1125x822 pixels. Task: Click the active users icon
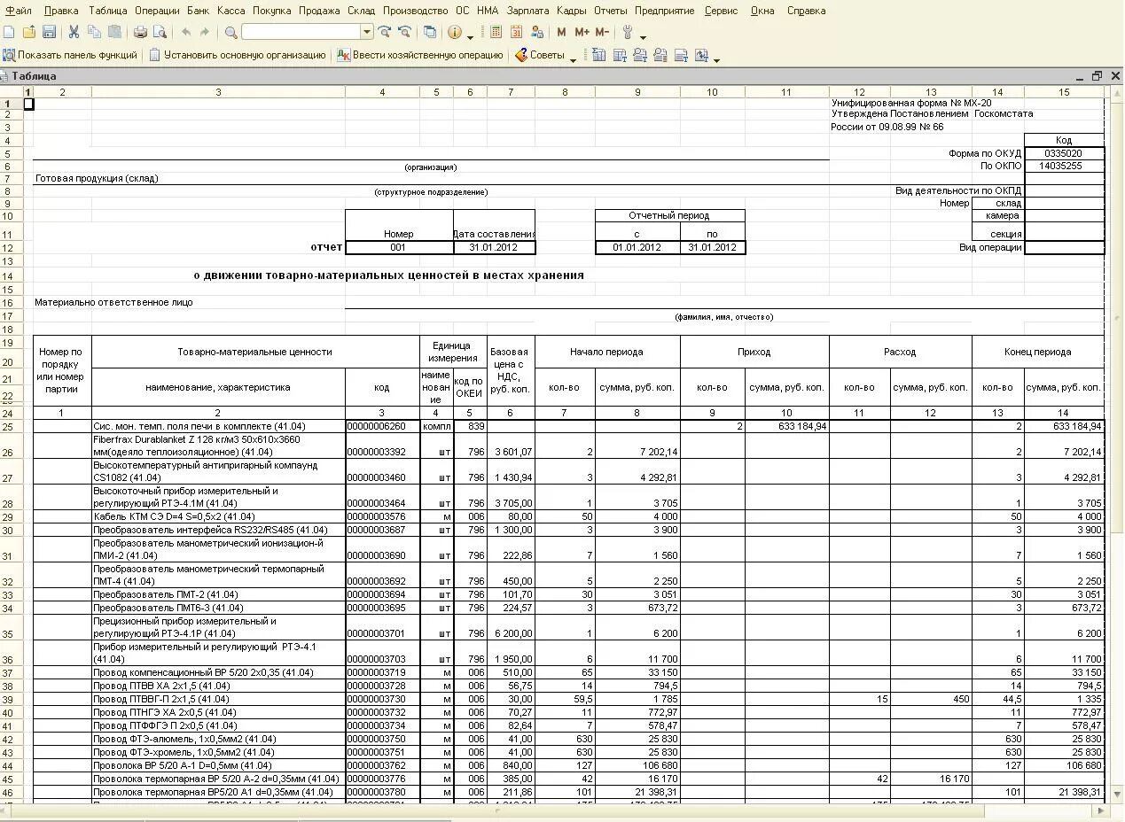(536, 32)
